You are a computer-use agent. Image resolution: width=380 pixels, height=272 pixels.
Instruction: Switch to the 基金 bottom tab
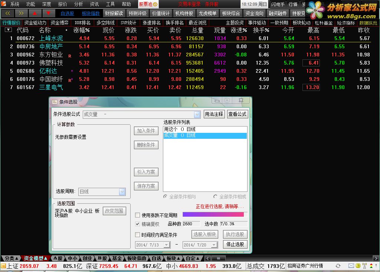[117, 258]
